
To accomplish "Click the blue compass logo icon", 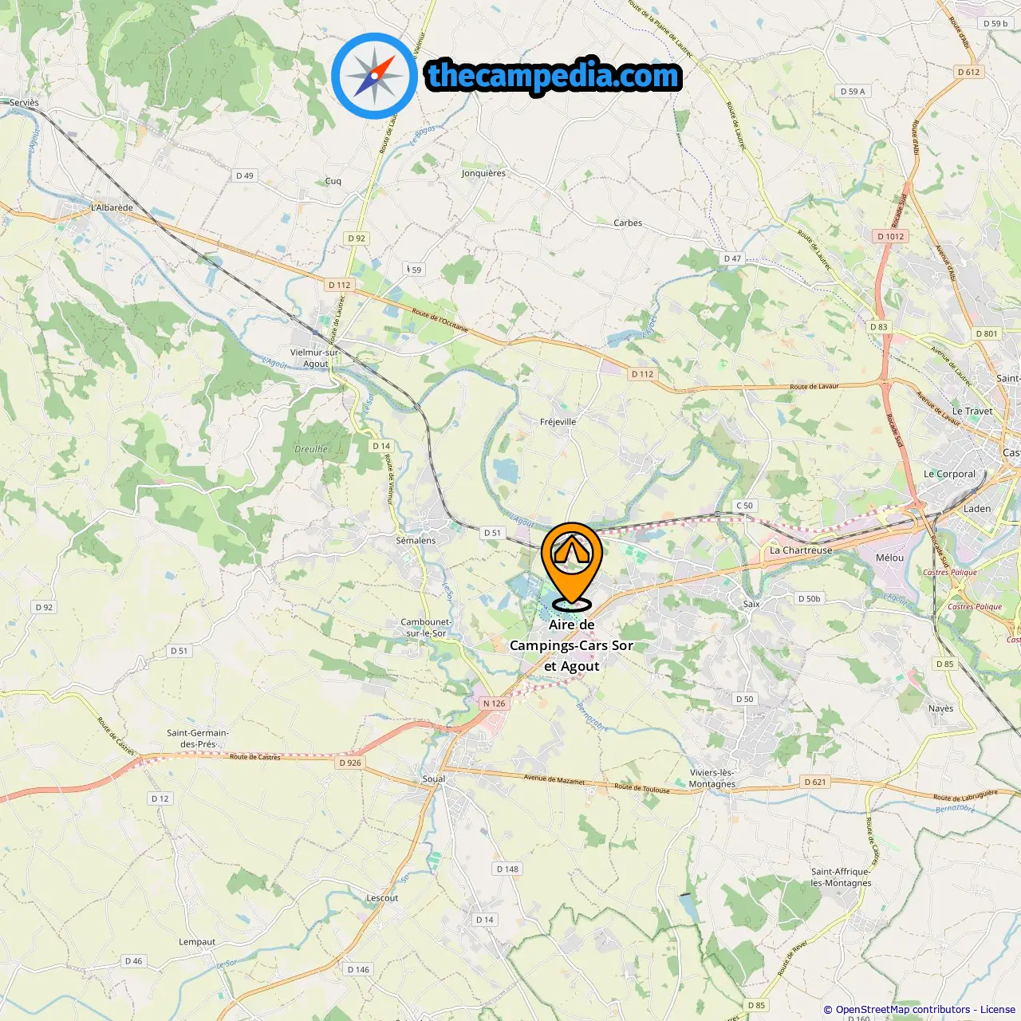I will pos(374,76).
